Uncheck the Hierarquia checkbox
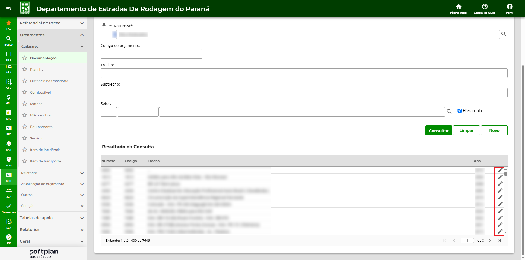This screenshot has width=525, height=260. tap(460, 110)
